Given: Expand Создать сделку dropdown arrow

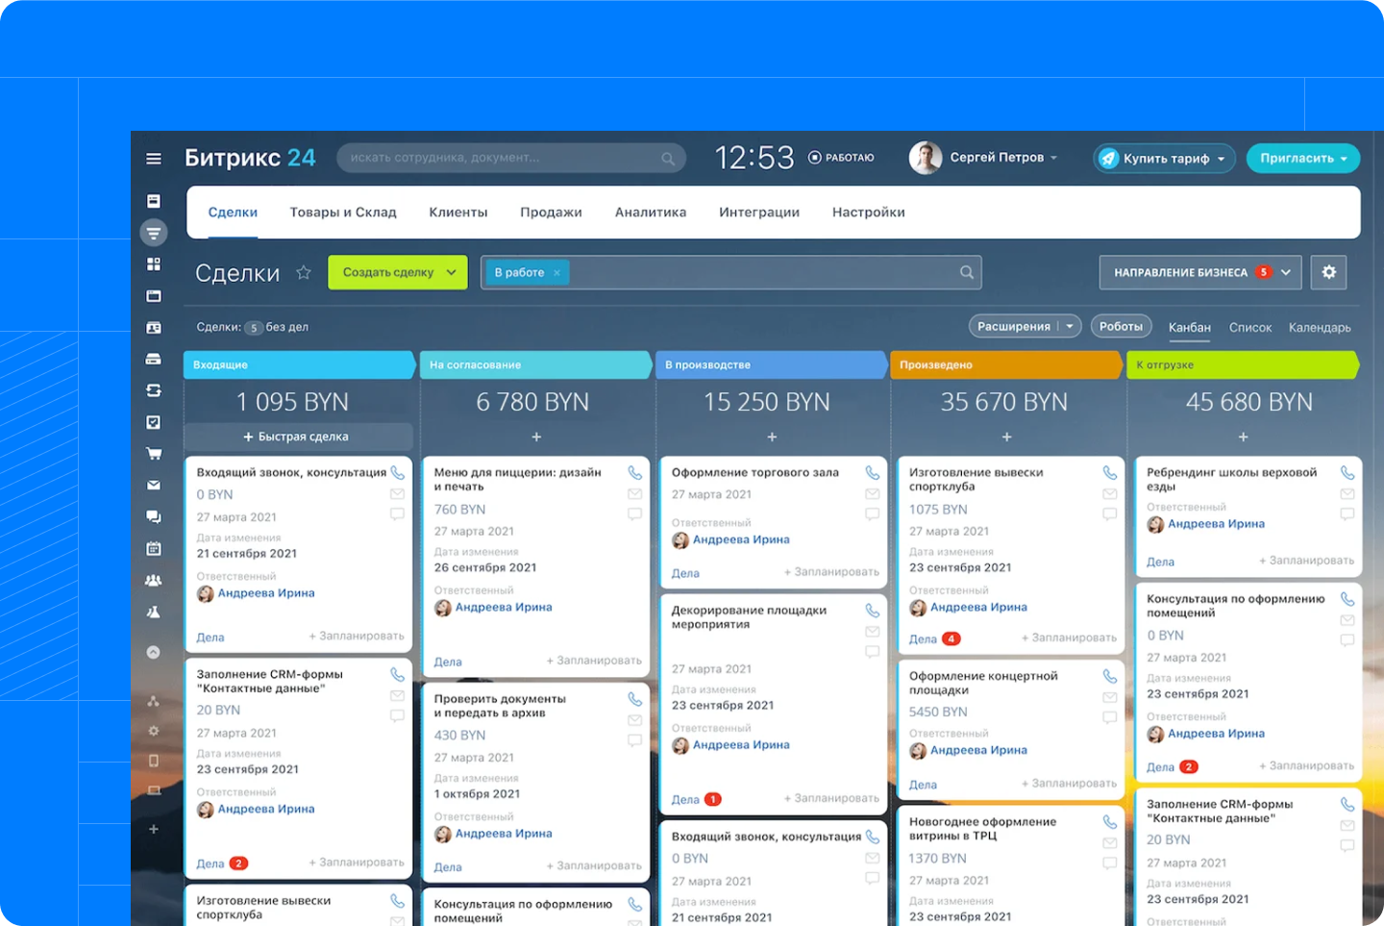Looking at the screenshot, I should click(451, 273).
